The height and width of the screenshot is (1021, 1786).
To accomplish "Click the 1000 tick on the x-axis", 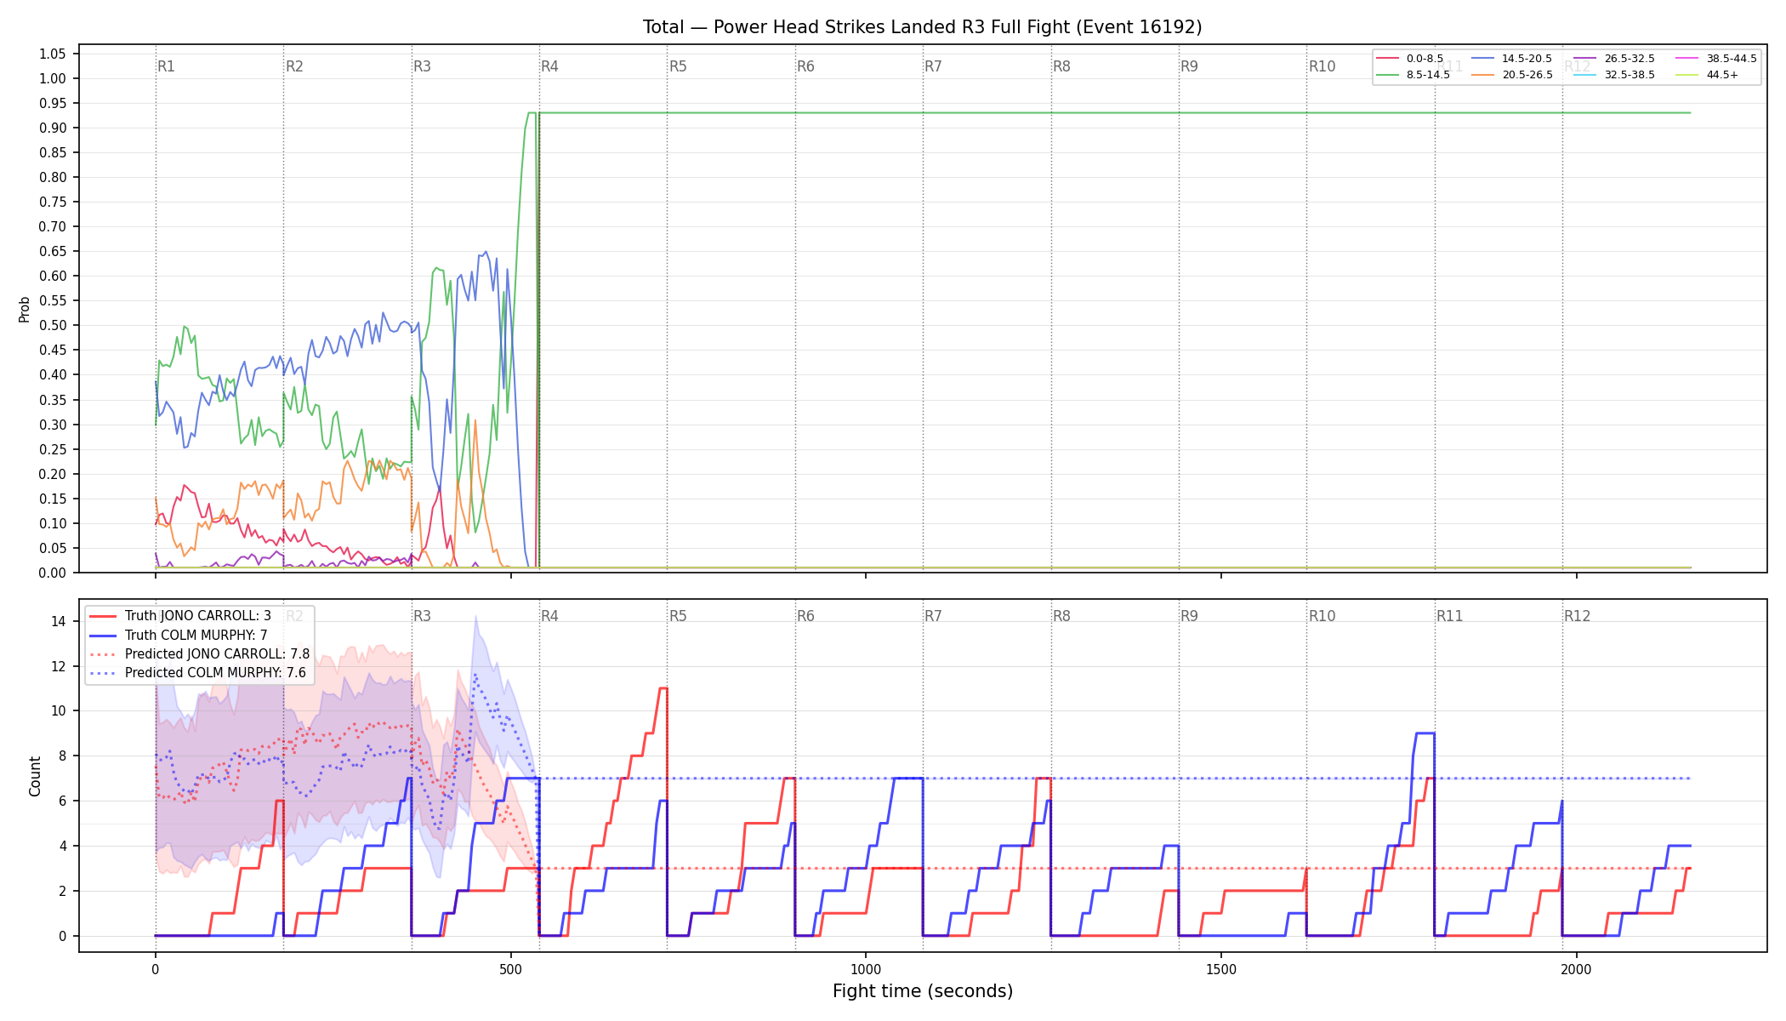I will (x=866, y=969).
